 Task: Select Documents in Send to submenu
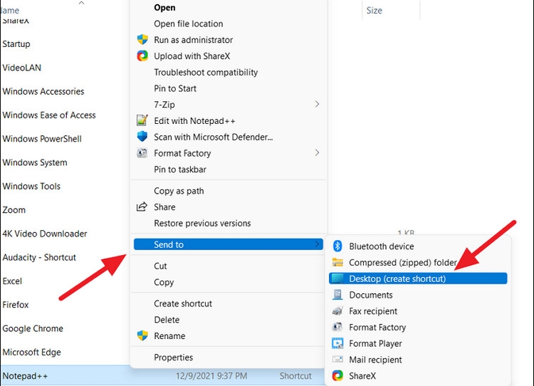(370, 295)
